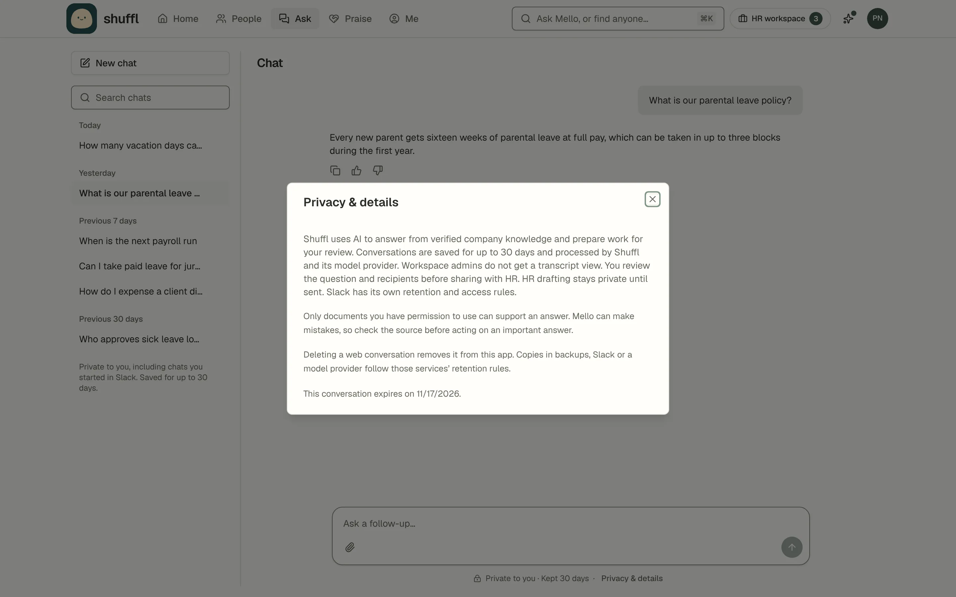Click the ⌘K shortcut hint in the search bar

pos(706,19)
